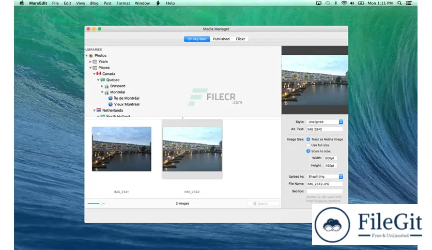Viewport: 432px width, 250px height.
Task: Collapse the Montréal node
Action: click(102, 92)
